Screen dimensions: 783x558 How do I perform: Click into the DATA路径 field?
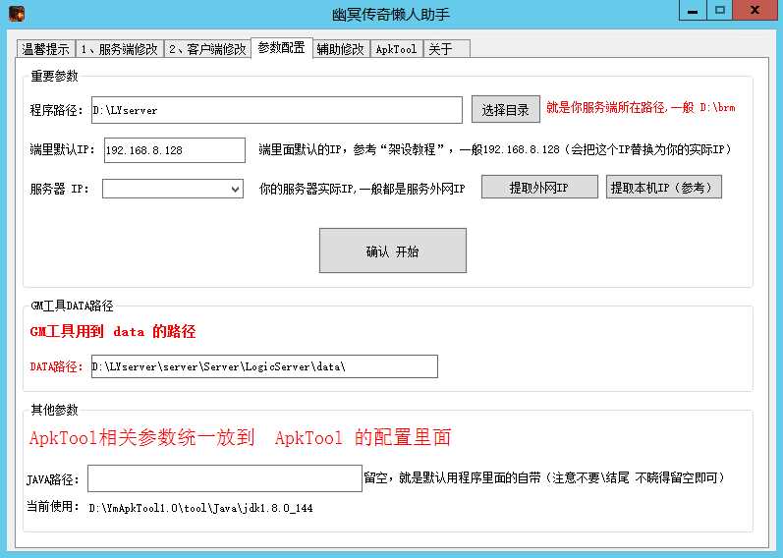[x=262, y=366]
